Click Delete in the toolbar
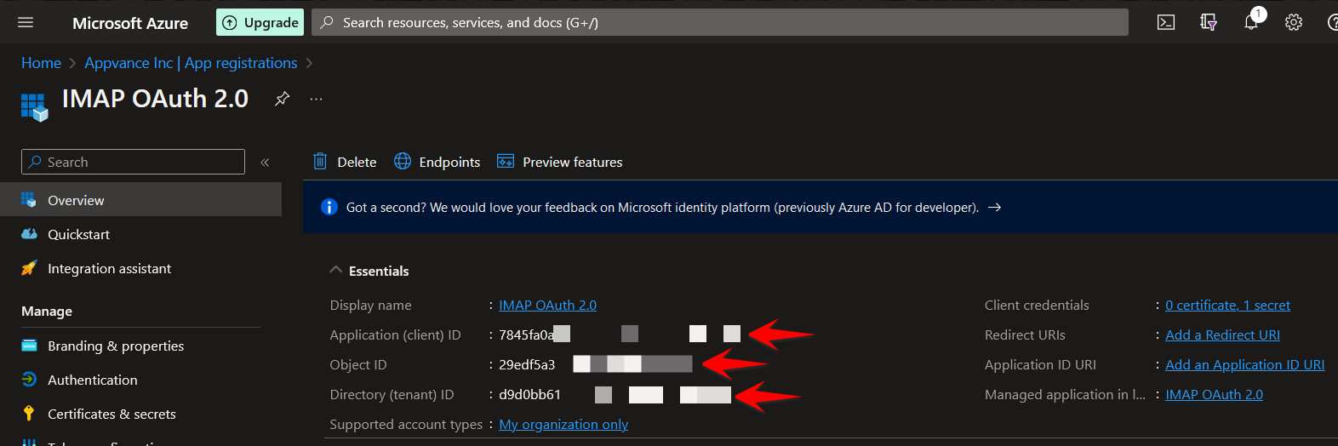 (x=345, y=162)
